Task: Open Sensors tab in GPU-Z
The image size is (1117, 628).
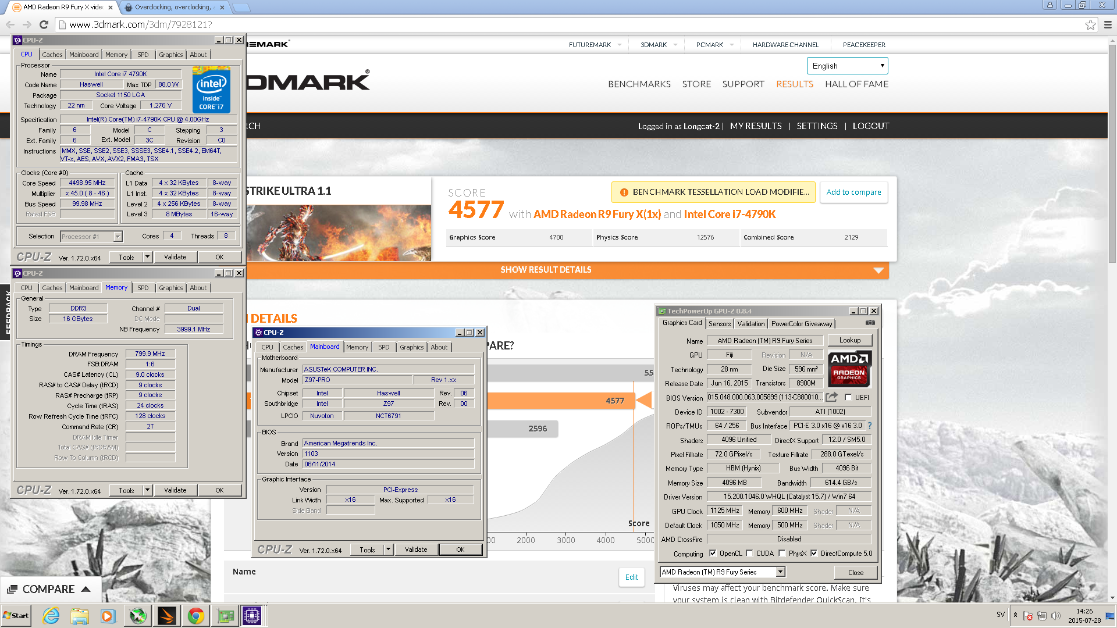Action: pyautogui.click(x=720, y=324)
